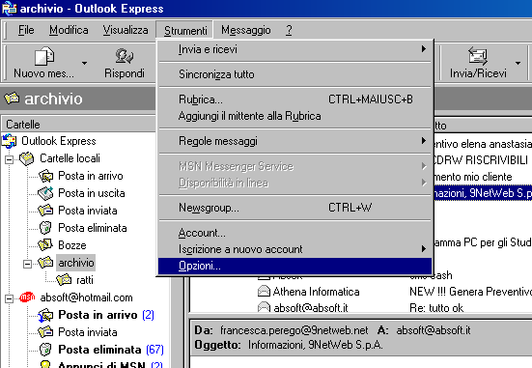
Task: Click the Cartelle pane header
Action: 79,125
